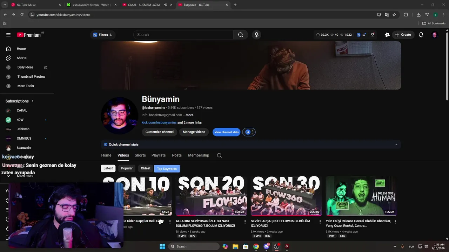
Task: Toggle the Top Keywords chip
Action: click(167, 169)
